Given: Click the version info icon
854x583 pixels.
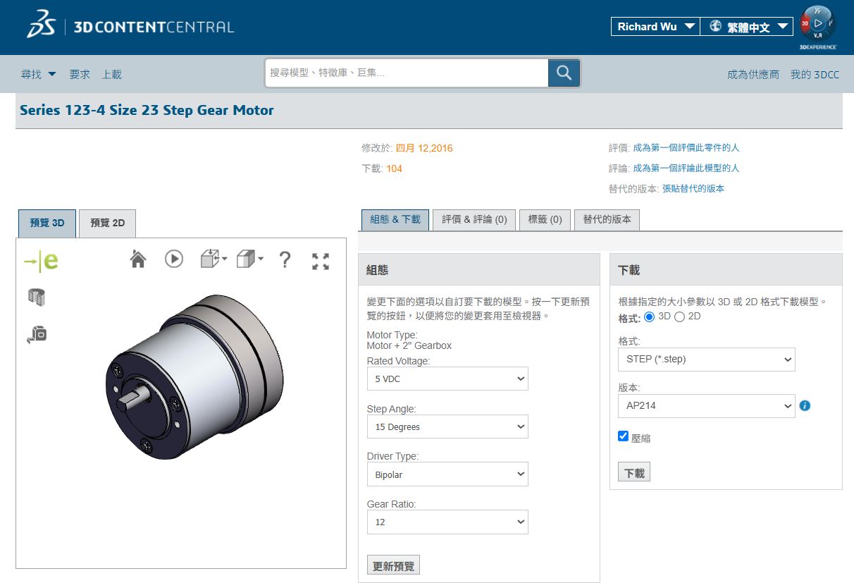Looking at the screenshot, I should (x=805, y=405).
